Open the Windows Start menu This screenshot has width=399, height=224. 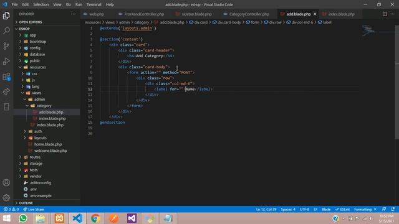[x=6, y=218]
